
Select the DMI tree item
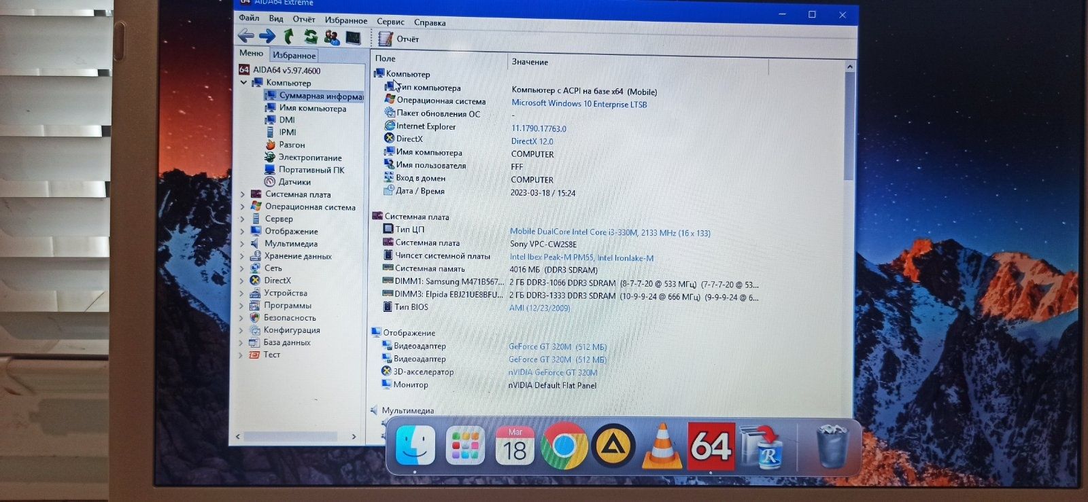click(x=279, y=120)
